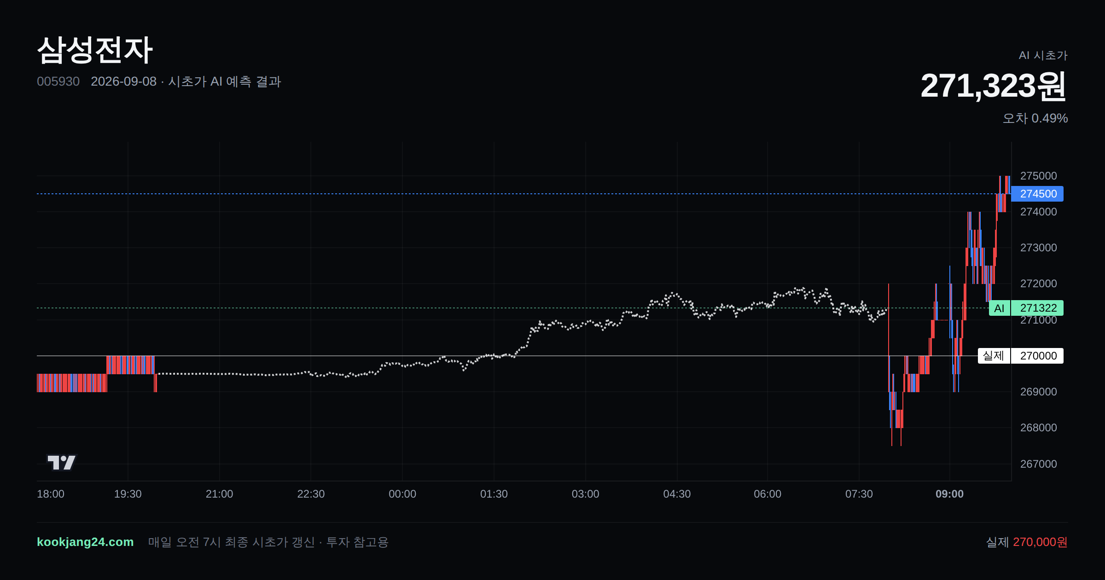The image size is (1105, 580).
Task: Click the 00:00 time axis label
Action: (402, 494)
